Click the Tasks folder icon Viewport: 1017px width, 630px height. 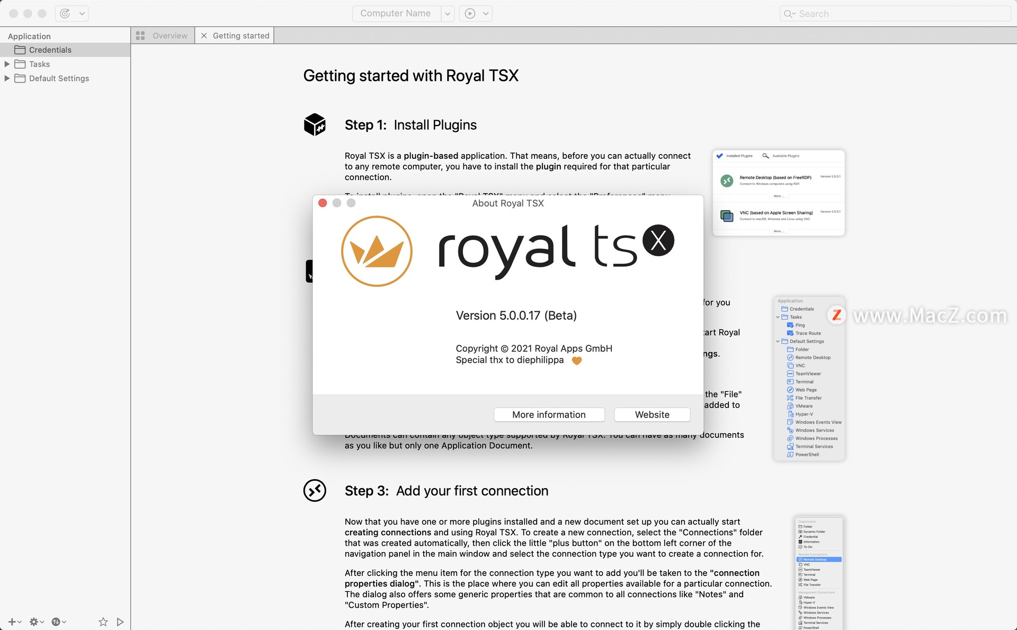pos(20,64)
